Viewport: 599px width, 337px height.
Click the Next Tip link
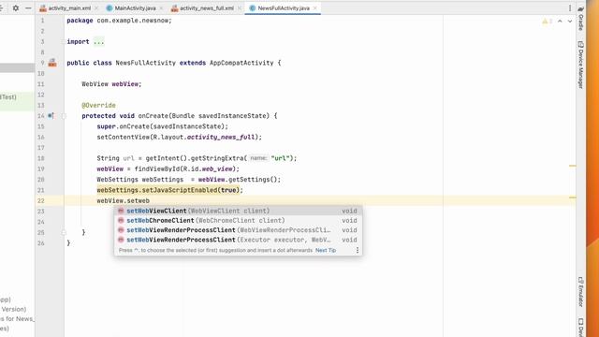pos(326,250)
